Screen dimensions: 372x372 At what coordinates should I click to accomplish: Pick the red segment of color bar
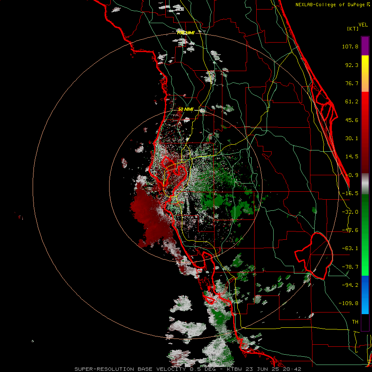pos(365,132)
